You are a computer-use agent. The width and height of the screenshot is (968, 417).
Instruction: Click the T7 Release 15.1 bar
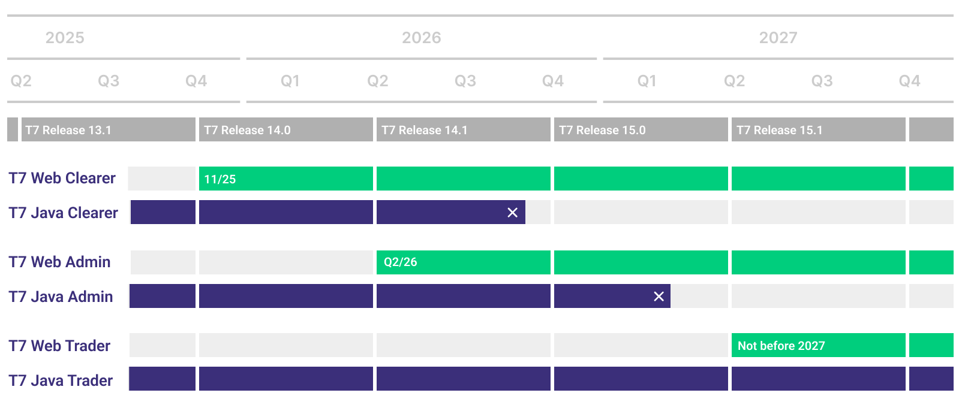pyautogui.click(x=818, y=130)
